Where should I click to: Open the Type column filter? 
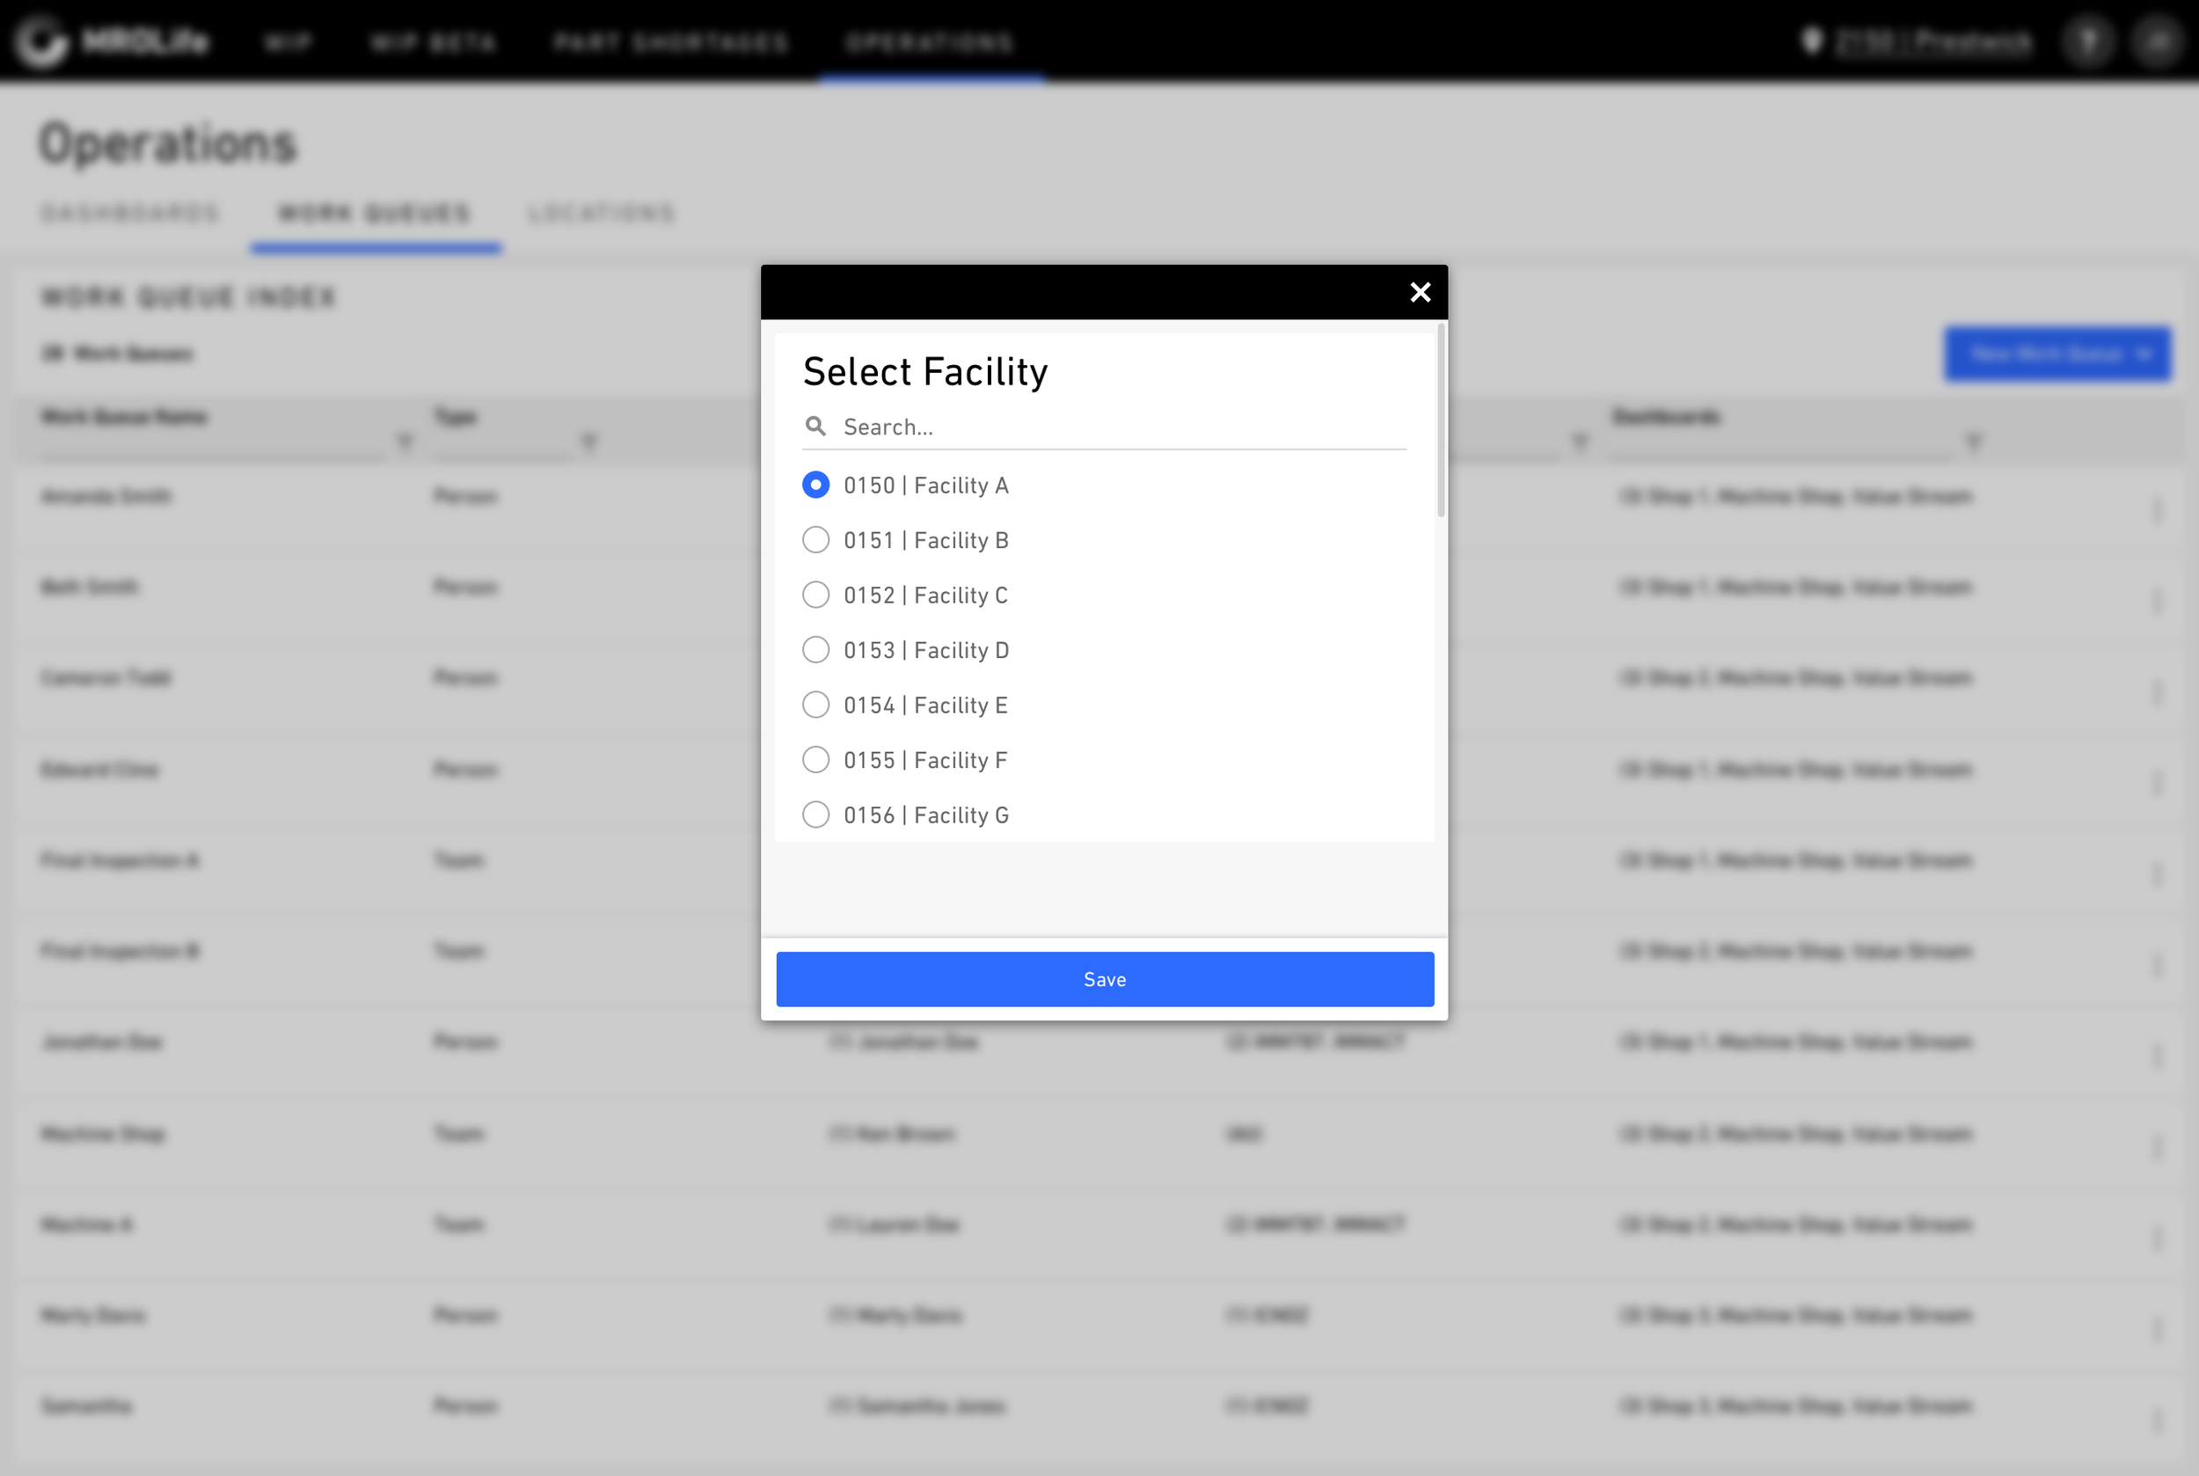pos(589,441)
